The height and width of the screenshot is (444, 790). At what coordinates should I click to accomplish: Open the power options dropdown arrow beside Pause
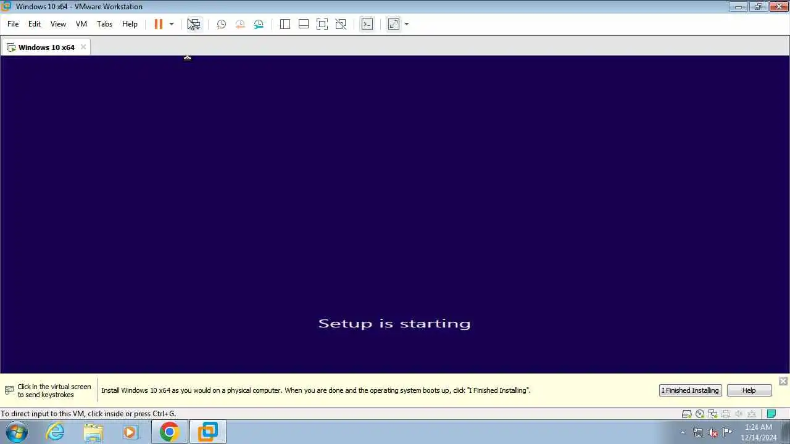[172, 24]
